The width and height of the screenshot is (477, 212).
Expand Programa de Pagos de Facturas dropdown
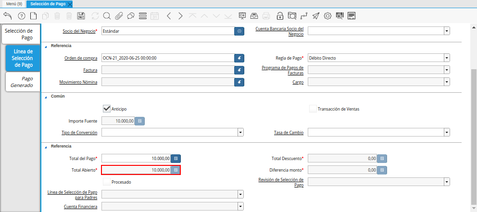click(447, 70)
